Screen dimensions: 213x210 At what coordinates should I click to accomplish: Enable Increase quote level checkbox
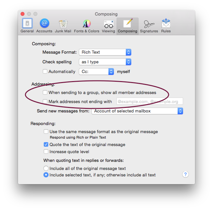pos(46,152)
